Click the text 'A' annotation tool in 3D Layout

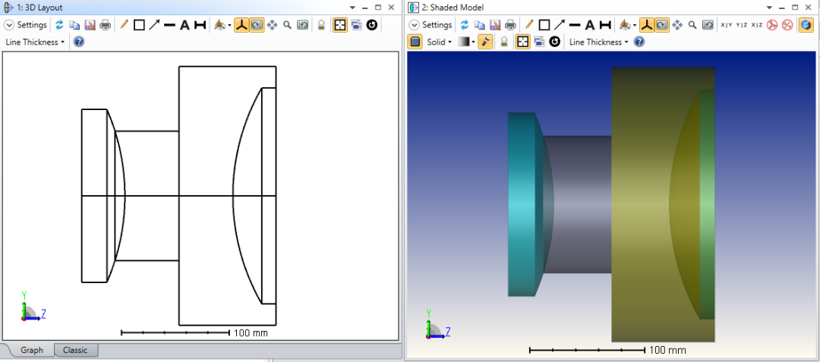(184, 25)
